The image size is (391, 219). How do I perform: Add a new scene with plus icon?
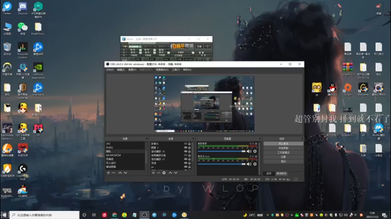[x=108, y=173]
